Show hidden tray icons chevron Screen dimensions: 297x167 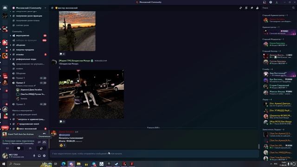271,164
